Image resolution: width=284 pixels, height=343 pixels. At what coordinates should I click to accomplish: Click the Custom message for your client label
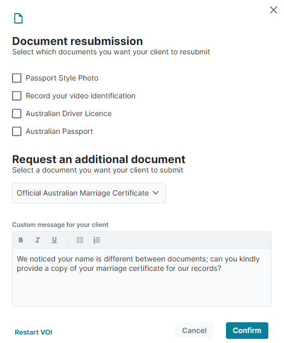click(60, 225)
